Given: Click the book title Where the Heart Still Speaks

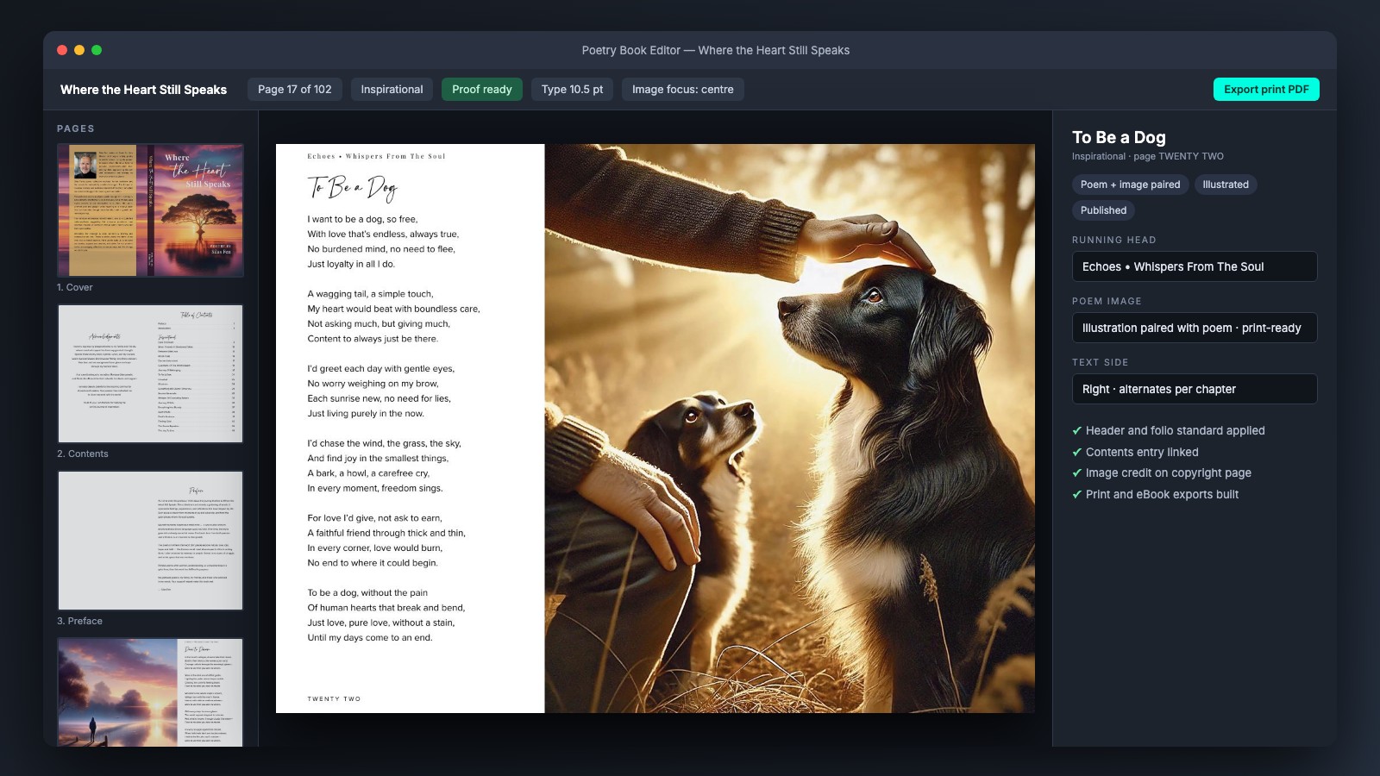Looking at the screenshot, I should tap(144, 90).
